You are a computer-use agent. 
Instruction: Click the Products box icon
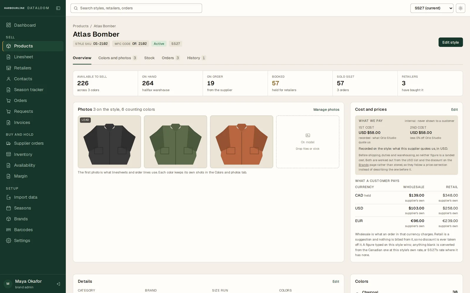pyautogui.click(x=9, y=46)
